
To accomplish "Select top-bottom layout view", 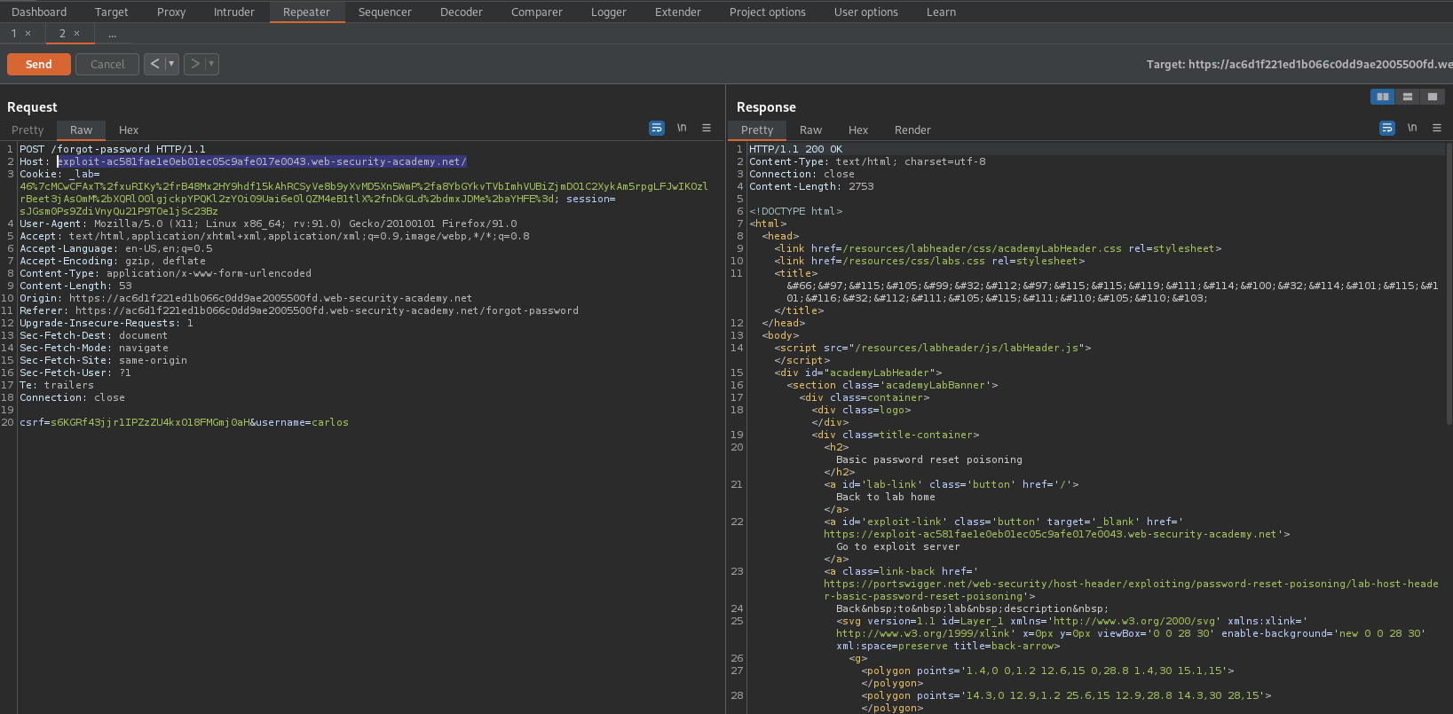I will click(x=1408, y=97).
